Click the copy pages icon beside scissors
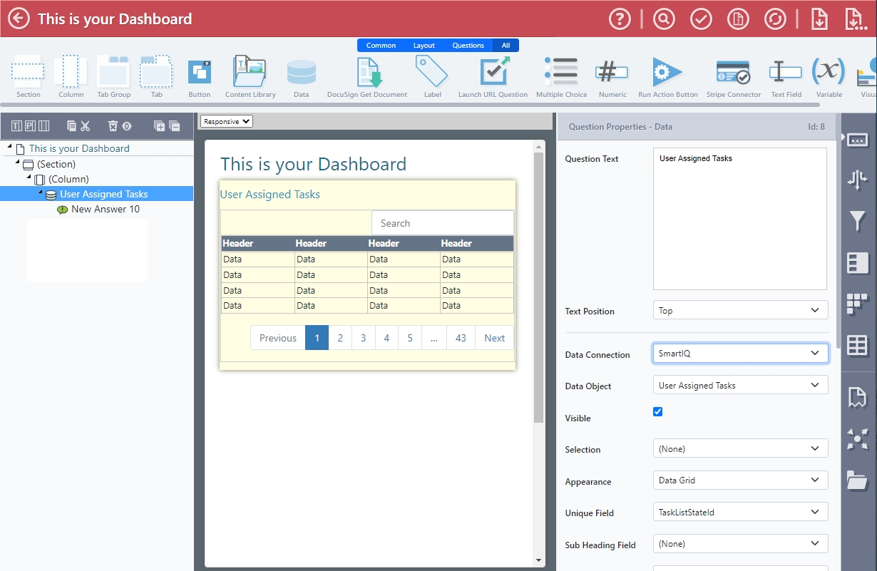The height and width of the screenshot is (571, 877). pos(71,126)
